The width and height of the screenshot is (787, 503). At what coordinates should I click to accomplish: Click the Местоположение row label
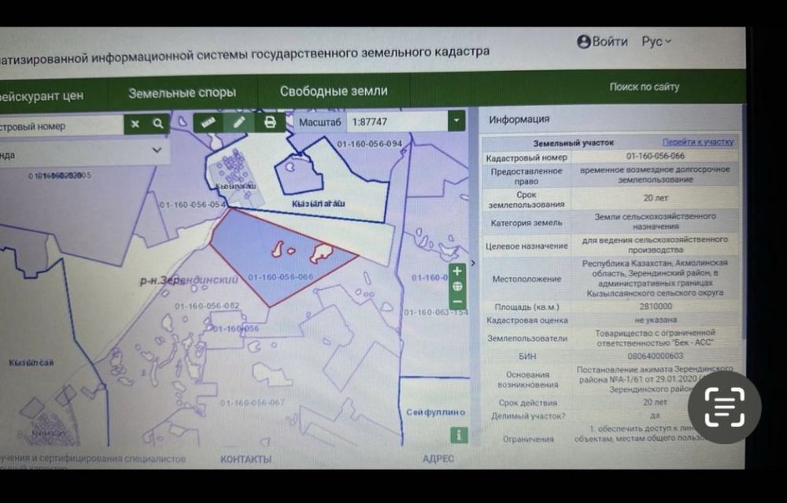[x=527, y=279]
